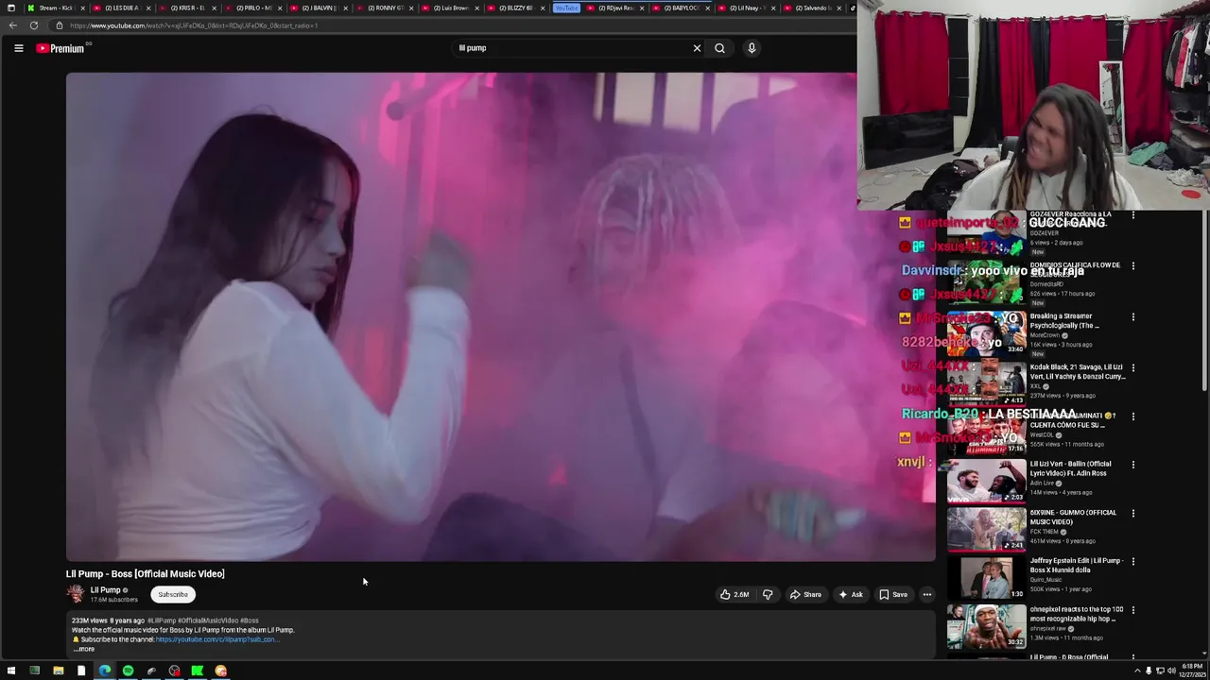This screenshot has width=1210, height=680.
Task: Open the green Kick app on the taskbar
Action: coord(197,671)
